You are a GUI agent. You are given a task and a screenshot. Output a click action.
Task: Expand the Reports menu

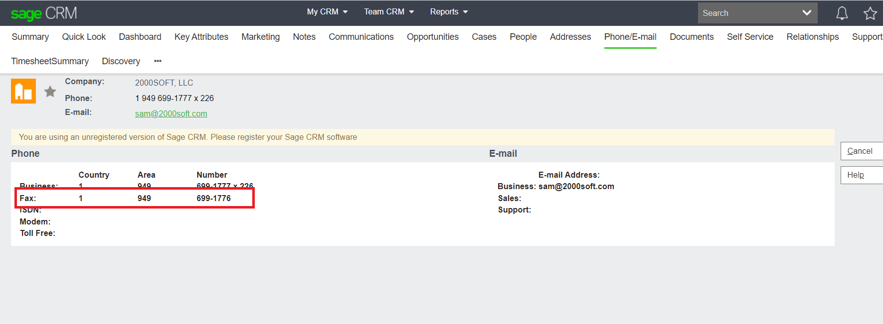tap(449, 12)
